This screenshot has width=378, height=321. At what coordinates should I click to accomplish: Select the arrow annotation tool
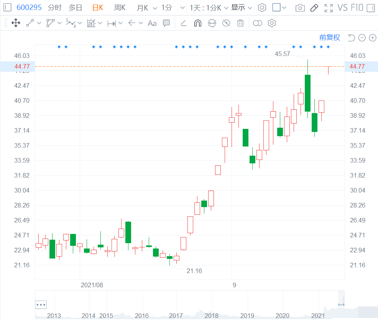[x=132, y=23]
